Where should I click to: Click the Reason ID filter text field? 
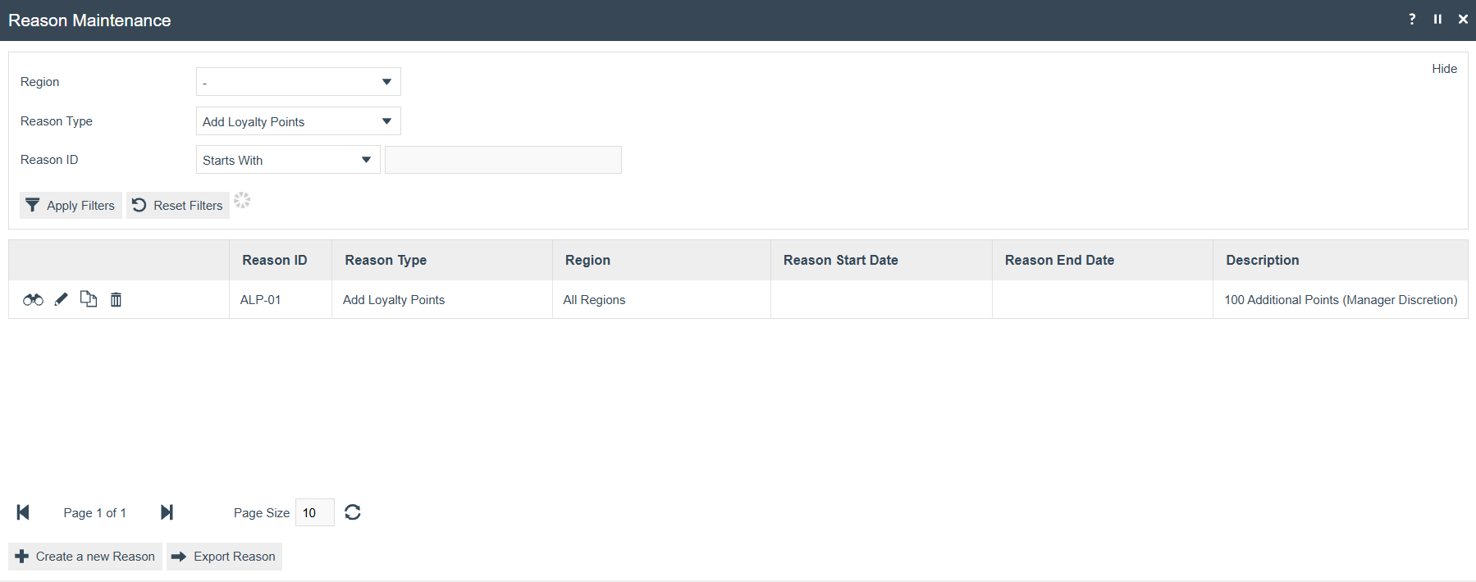click(503, 160)
